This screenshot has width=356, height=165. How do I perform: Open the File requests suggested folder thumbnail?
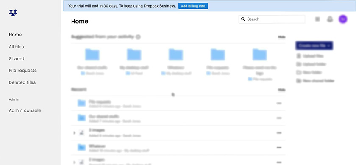[x=218, y=55]
